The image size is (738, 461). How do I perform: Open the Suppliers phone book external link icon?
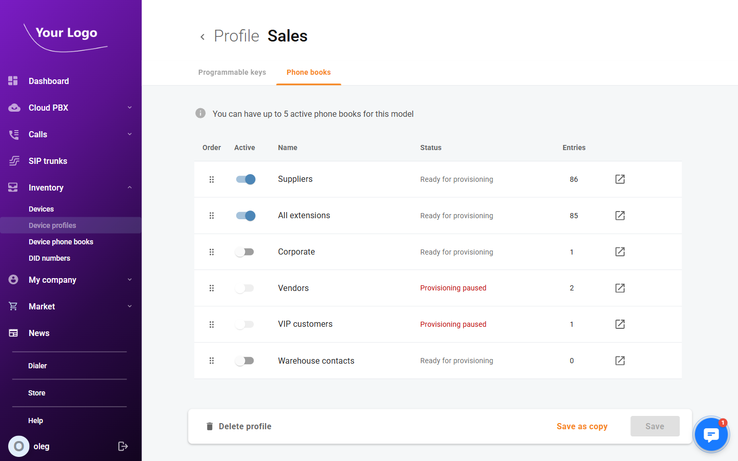pos(620,179)
